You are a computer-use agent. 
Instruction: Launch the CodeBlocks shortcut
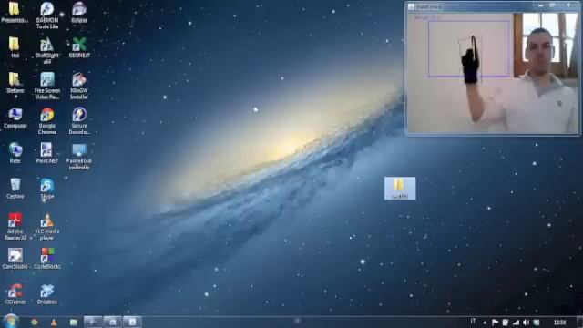tap(47, 259)
